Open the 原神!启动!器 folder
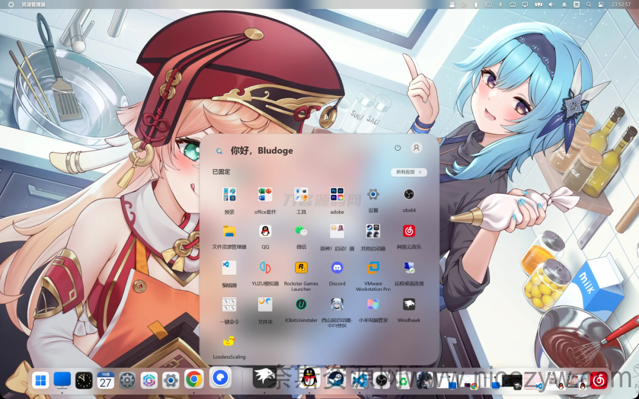Viewport: 639px width, 399px height. [337, 231]
